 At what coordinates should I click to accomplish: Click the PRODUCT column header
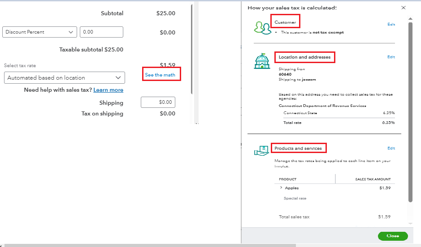(287, 179)
